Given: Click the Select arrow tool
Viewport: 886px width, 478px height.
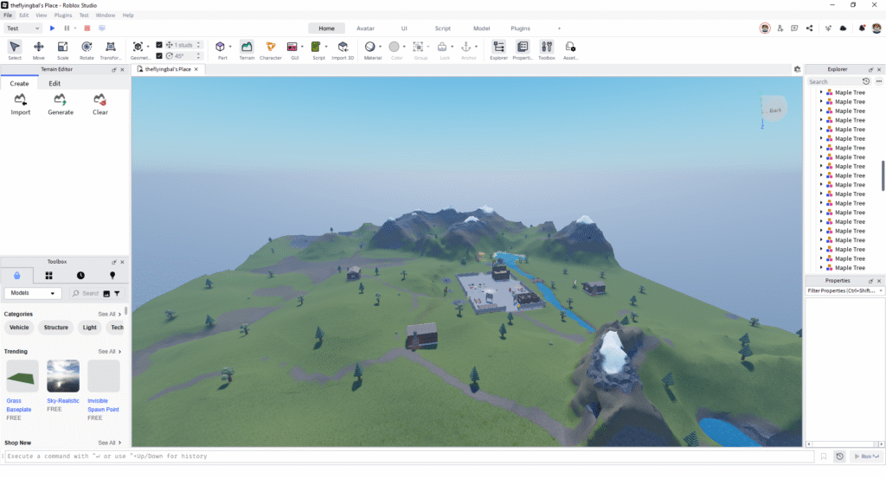Looking at the screenshot, I should click(x=15, y=50).
